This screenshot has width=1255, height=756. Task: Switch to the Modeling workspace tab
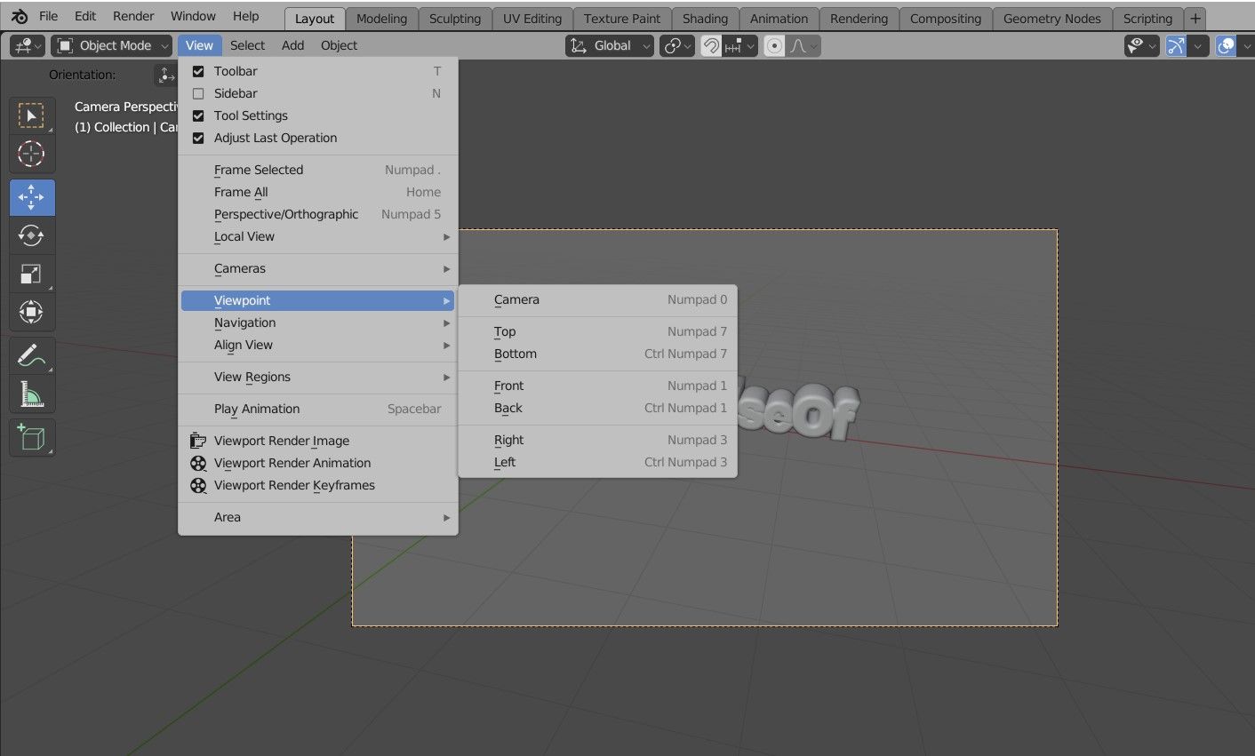click(381, 19)
